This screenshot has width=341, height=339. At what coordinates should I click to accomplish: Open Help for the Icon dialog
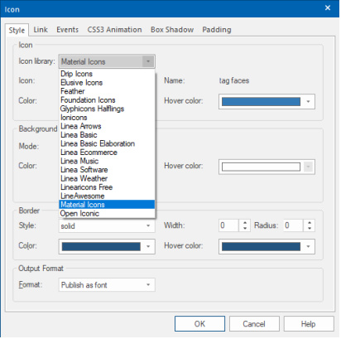(x=309, y=324)
